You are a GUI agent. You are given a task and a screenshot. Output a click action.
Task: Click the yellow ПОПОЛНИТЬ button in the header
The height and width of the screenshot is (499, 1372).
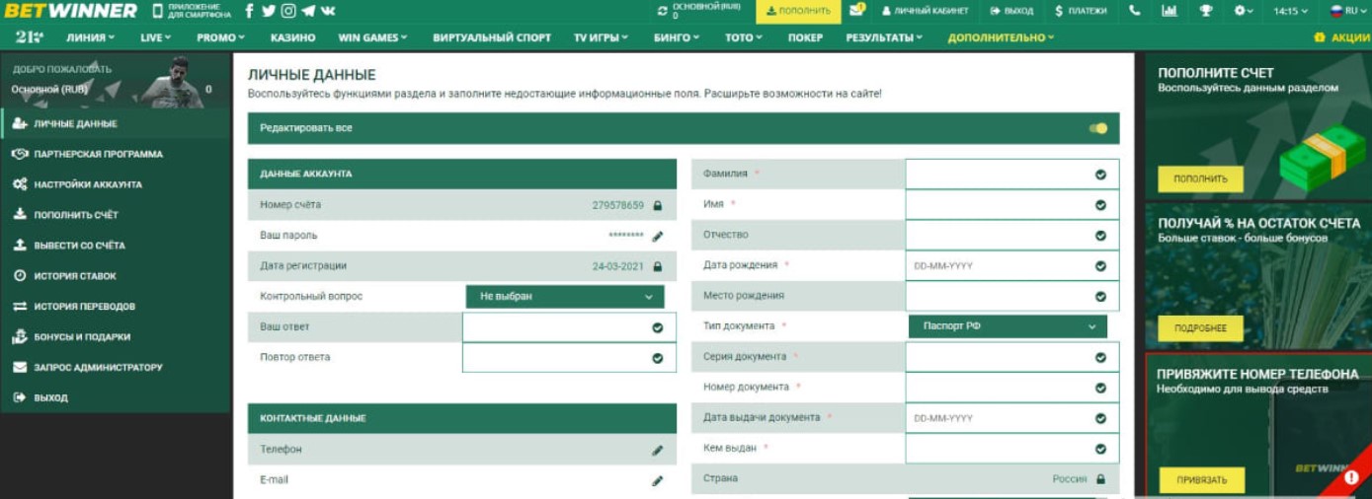(x=798, y=11)
